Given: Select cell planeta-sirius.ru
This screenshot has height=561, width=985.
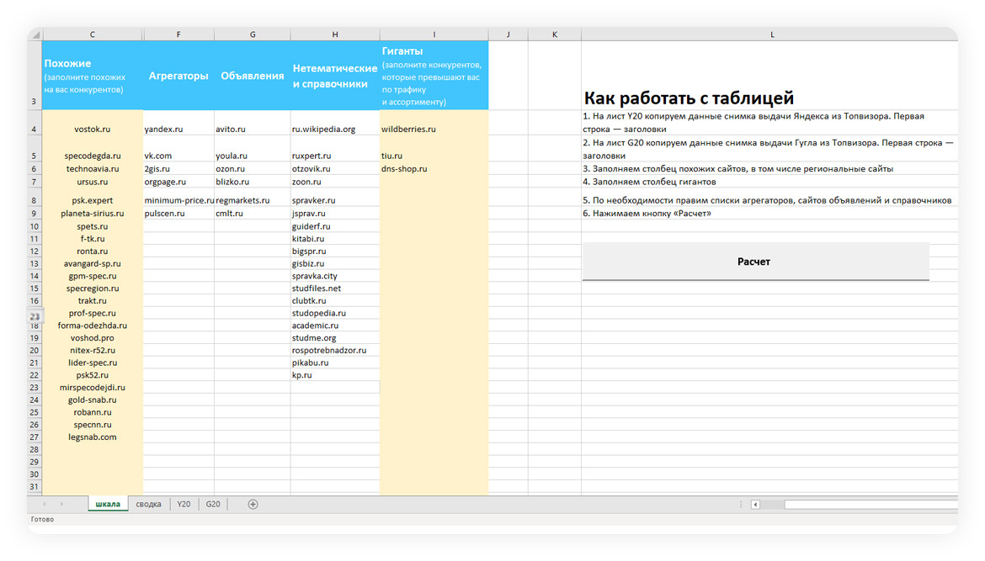Looking at the screenshot, I should 93,214.
